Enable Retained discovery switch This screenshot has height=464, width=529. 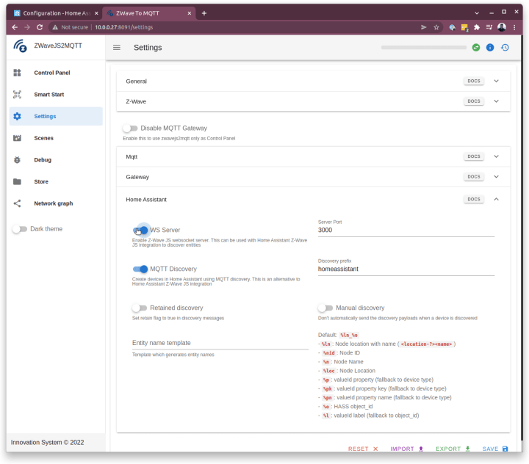[x=140, y=308]
